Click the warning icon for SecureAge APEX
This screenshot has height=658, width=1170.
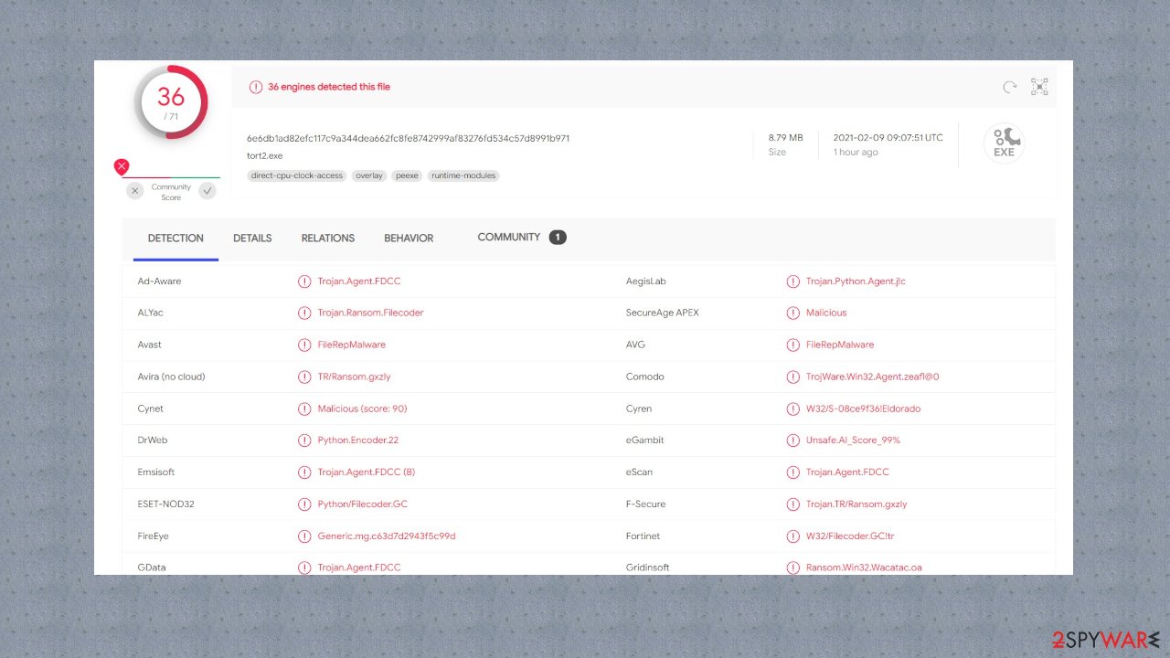pyautogui.click(x=792, y=313)
